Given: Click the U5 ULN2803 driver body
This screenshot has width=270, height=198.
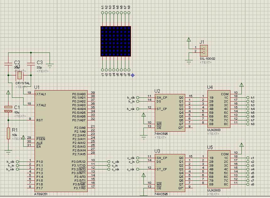Looking at the screenshot, I should pyautogui.click(x=219, y=169).
